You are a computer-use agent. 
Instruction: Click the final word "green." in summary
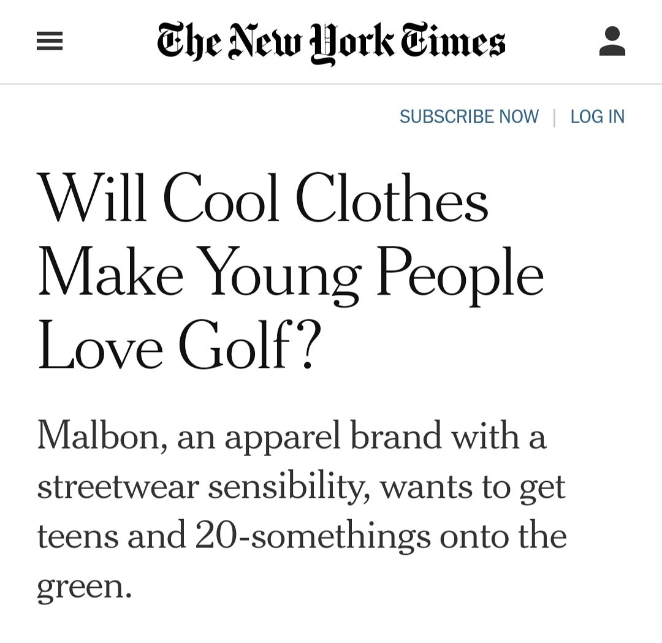(84, 587)
